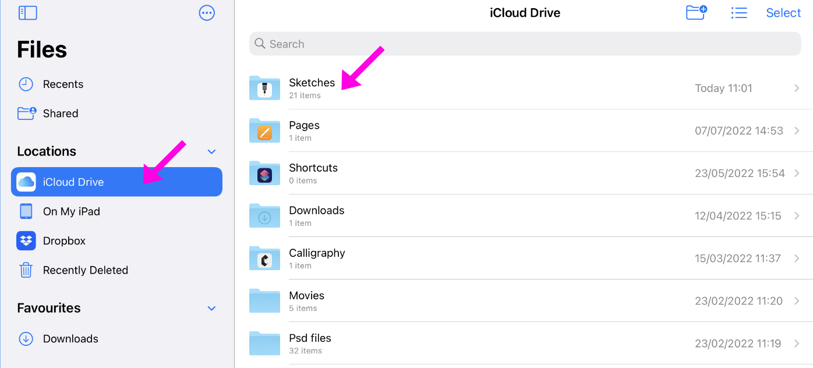Click the '5 items' count label

tap(303, 308)
